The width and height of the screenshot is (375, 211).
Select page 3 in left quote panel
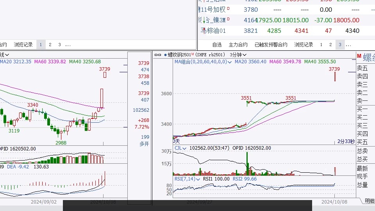pyautogui.click(x=59, y=45)
